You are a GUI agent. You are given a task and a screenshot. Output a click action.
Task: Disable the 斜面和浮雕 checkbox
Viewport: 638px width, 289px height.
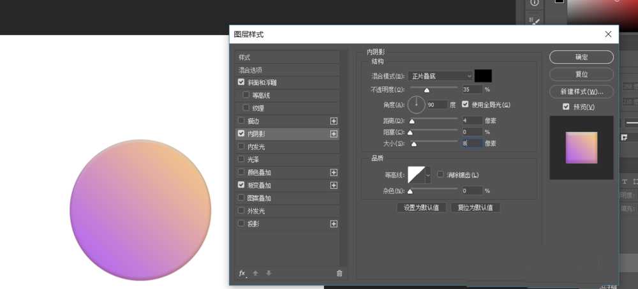click(241, 82)
